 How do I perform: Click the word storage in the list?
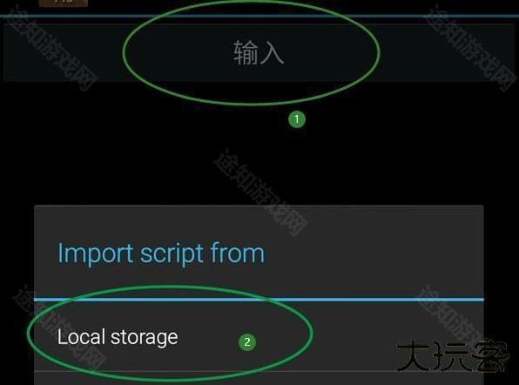coord(144,338)
